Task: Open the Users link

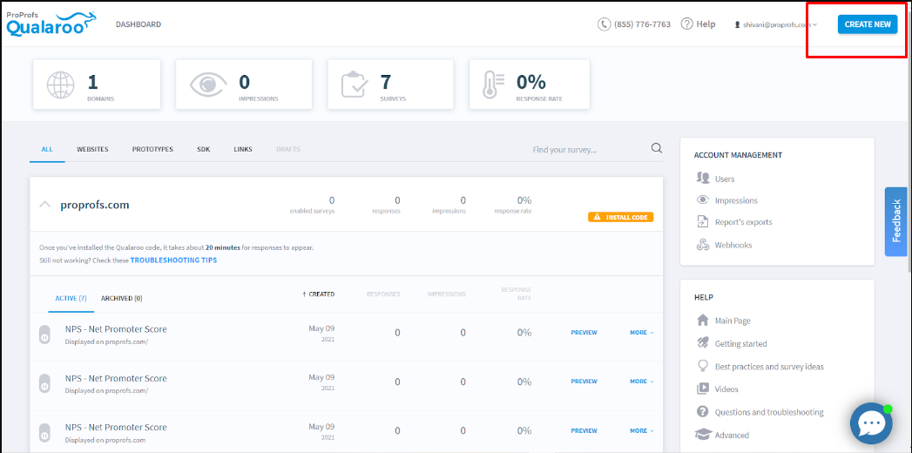Action: pos(725,179)
